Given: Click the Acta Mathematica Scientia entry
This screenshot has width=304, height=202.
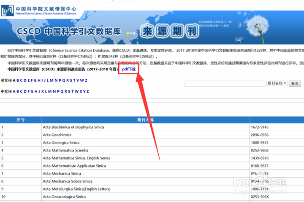Looking at the screenshot, I should pyautogui.click(x=65, y=150).
